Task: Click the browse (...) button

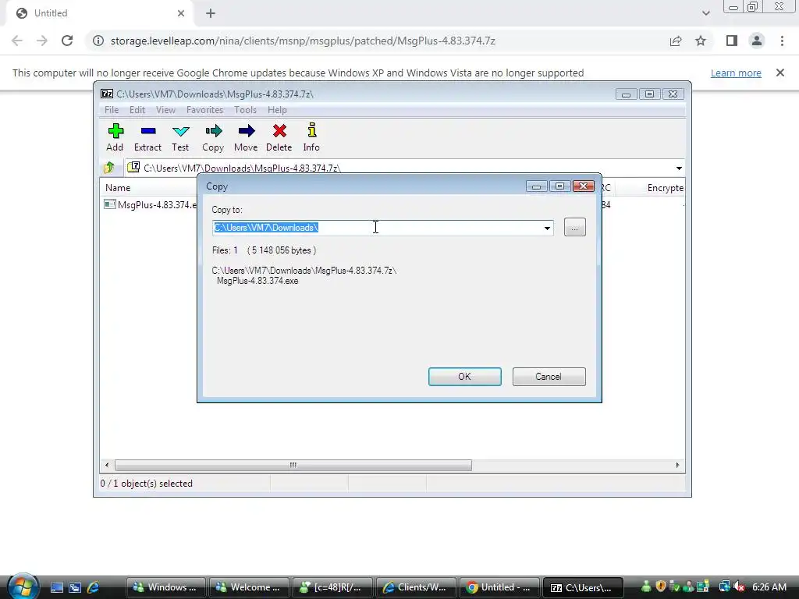Action: click(x=575, y=228)
